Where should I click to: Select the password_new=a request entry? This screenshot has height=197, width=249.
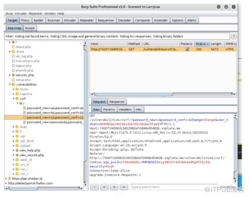tap(53, 108)
